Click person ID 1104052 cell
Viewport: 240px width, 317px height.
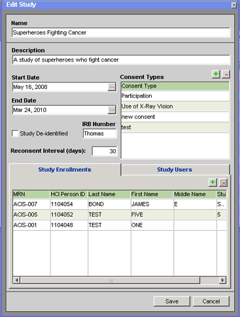pos(69,214)
